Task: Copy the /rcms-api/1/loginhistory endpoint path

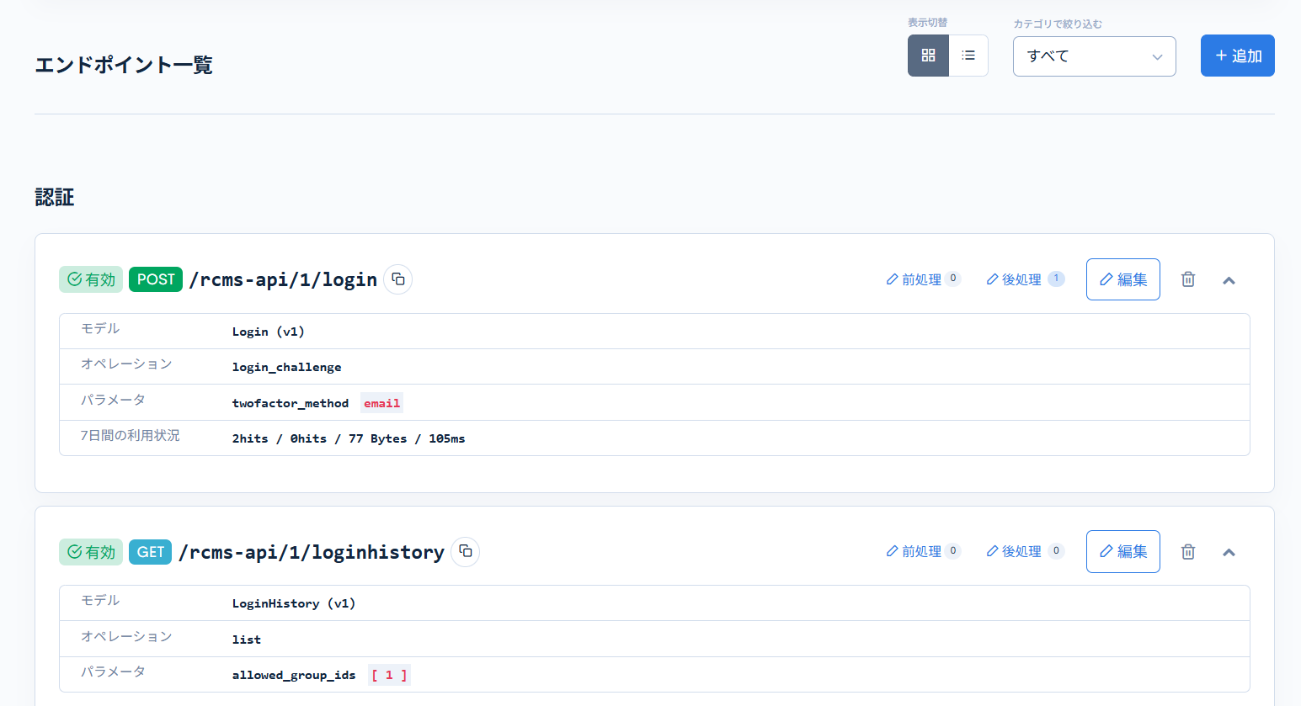Action: coord(466,551)
